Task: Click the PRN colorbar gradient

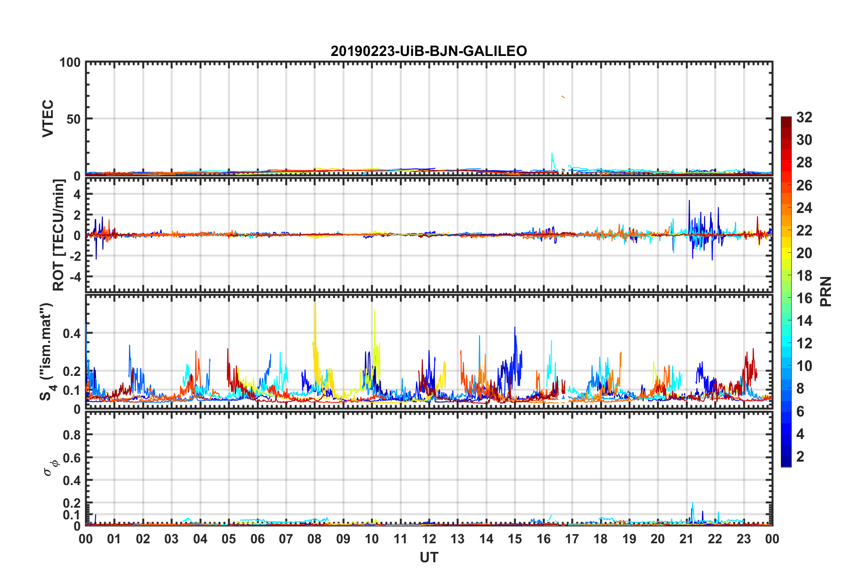Action: (x=786, y=291)
